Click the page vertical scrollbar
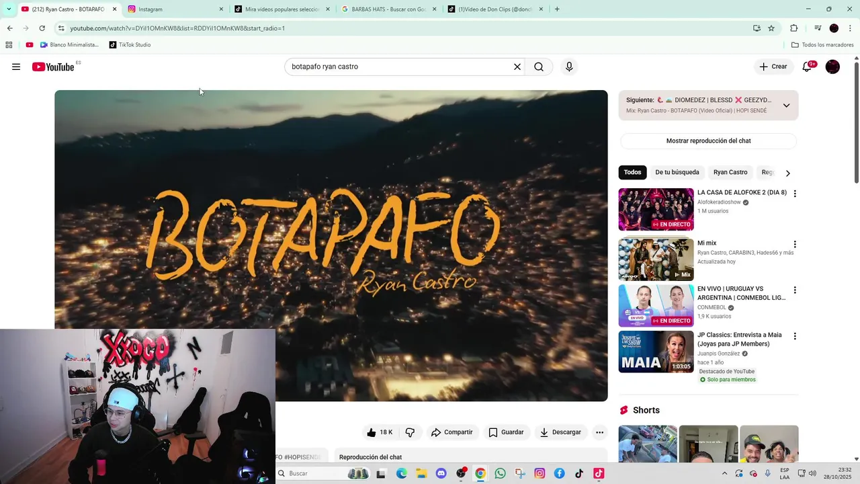 [857, 121]
